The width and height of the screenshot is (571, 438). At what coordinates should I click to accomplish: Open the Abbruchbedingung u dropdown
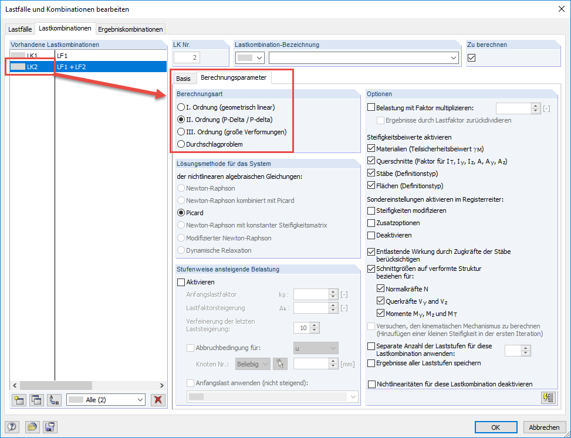tap(316, 348)
